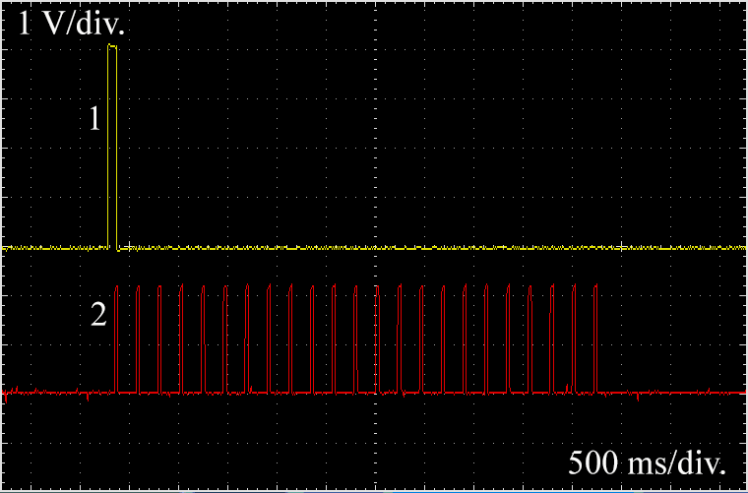The width and height of the screenshot is (748, 493).
Task: Select the channel 1 label
Action: pos(94,120)
